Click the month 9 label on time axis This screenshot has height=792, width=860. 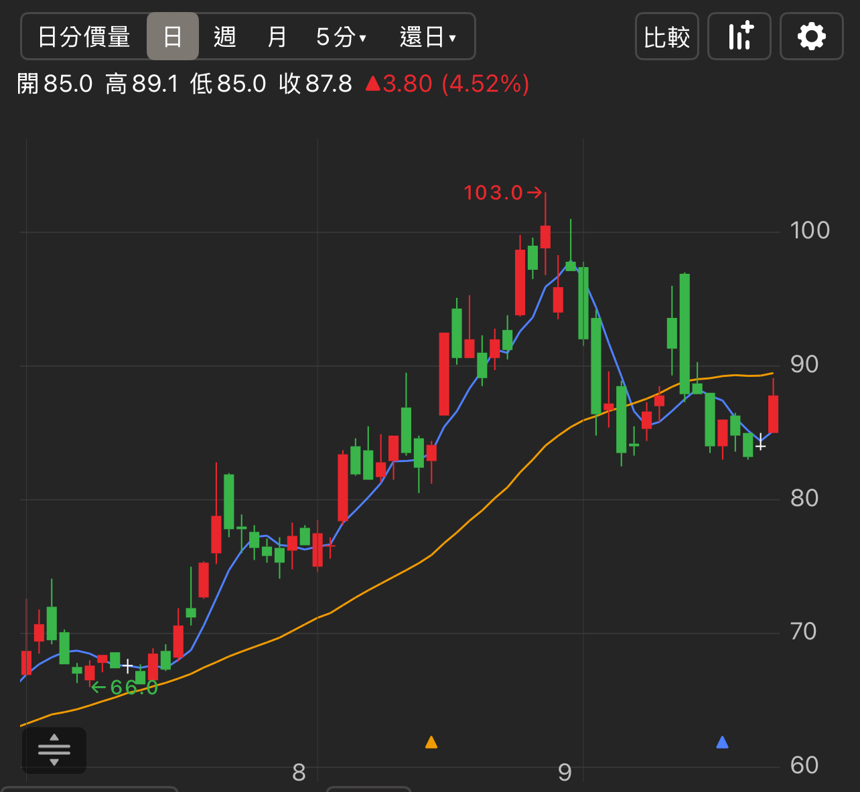(565, 773)
